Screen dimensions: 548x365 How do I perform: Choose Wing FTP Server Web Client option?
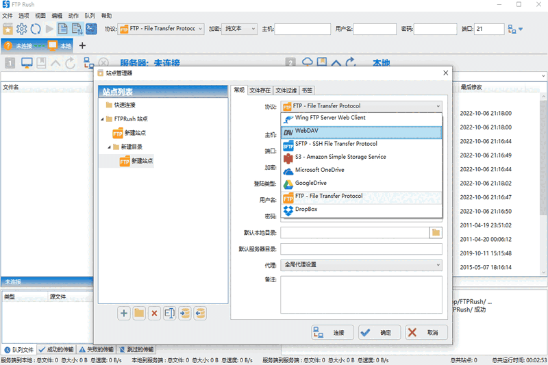[362, 118]
